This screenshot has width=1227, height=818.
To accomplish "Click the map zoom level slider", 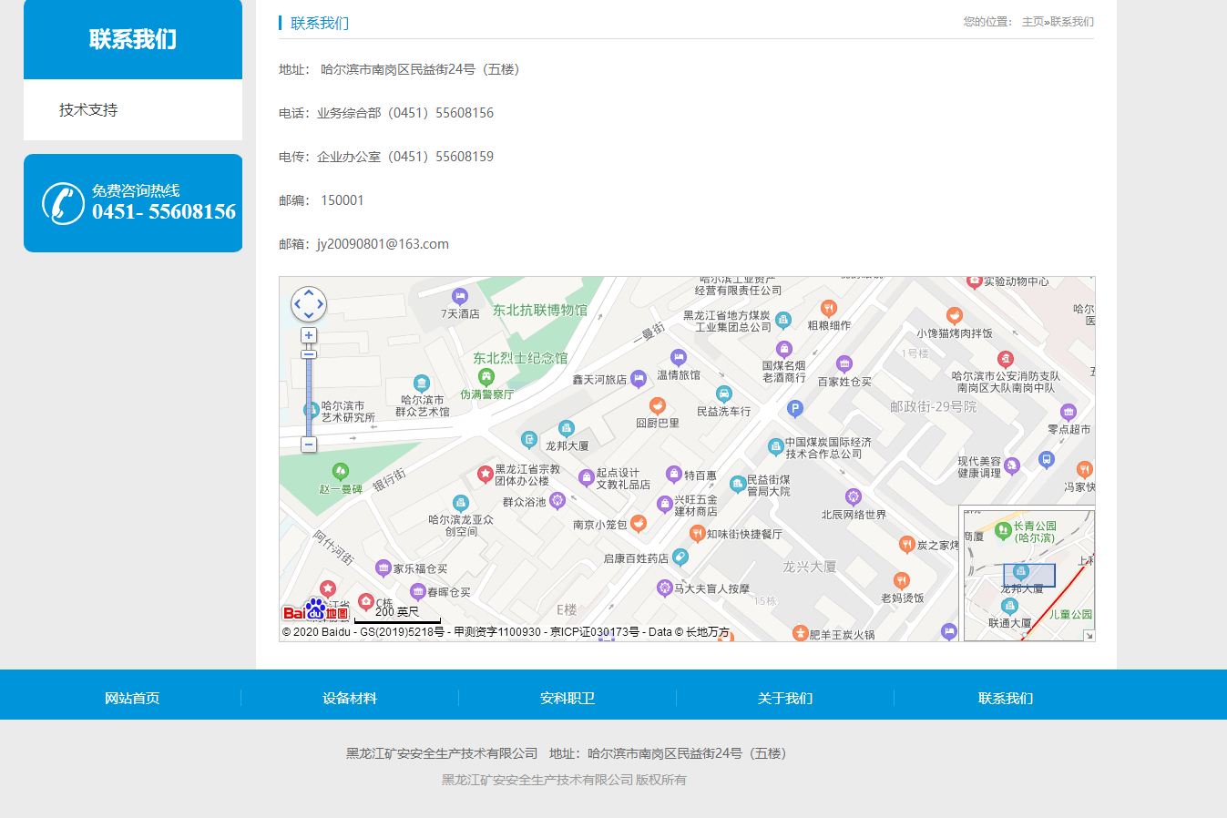I will coord(309,392).
